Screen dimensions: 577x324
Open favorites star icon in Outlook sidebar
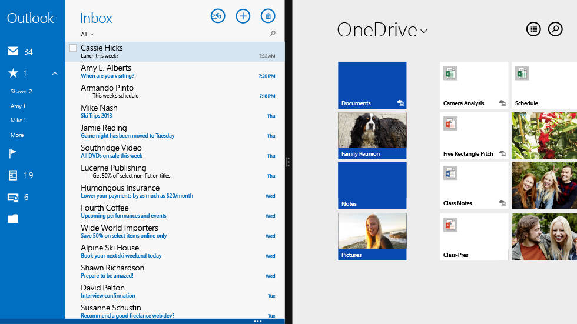click(13, 73)
